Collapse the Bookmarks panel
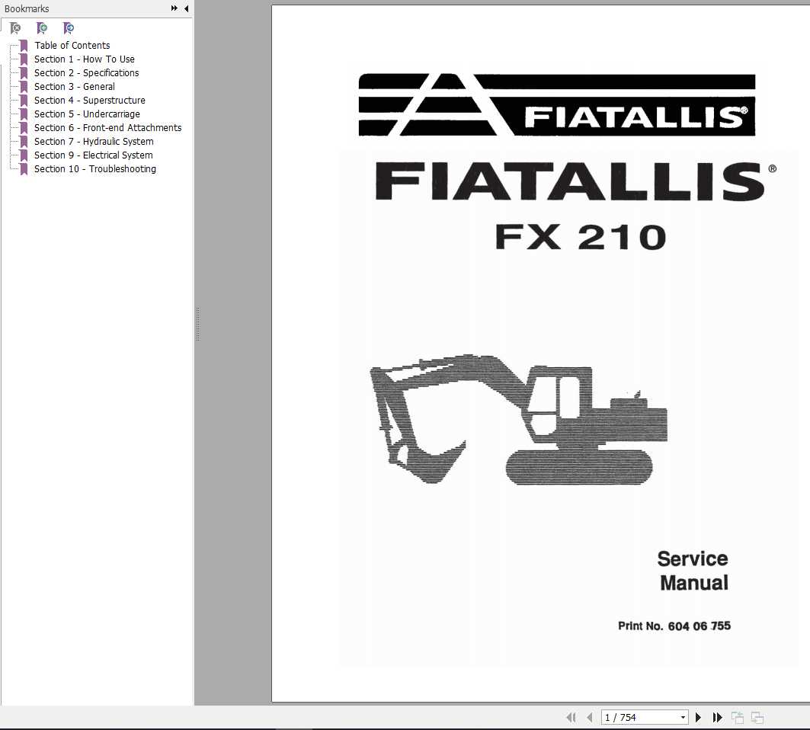Image resolution: width=810 pixels, height=730 pixels. (x=186, y=8)
